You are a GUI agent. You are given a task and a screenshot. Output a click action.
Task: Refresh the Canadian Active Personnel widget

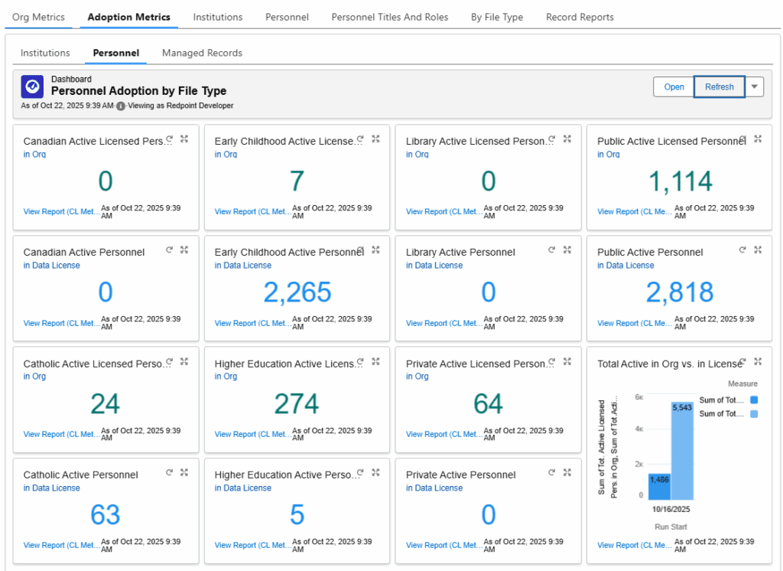click(x=169, y=250)
